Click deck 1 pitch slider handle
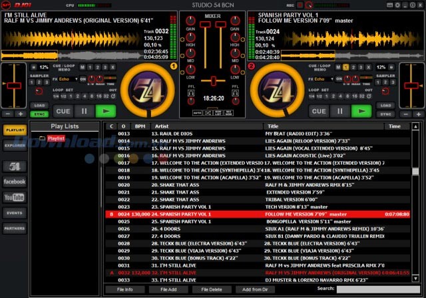The width and height of the screenshot is (426, 298). [x=14, y=86]
